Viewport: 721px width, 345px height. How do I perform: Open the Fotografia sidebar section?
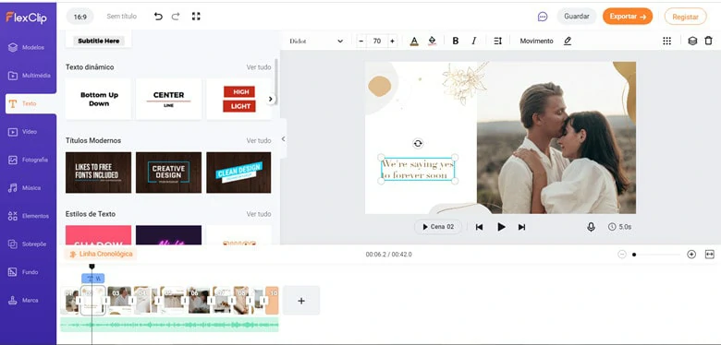point(28,160)
